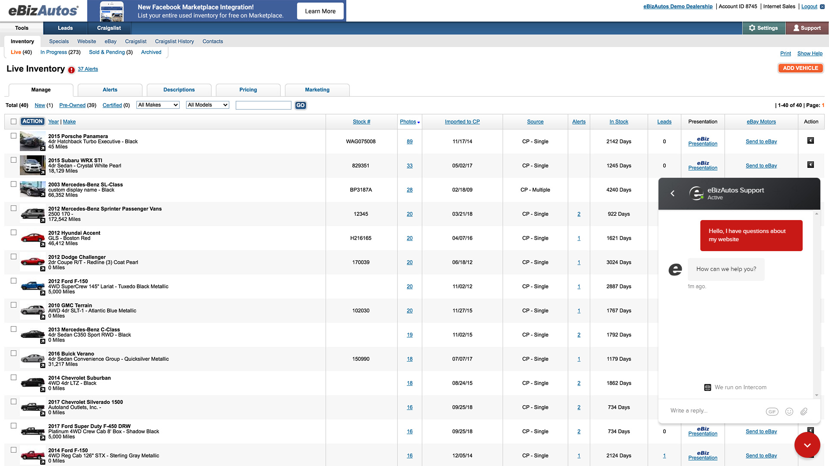Check the 2003 Mercedes-Benz SL-Class checkbox
829x466 pixels.
(13, 184)
